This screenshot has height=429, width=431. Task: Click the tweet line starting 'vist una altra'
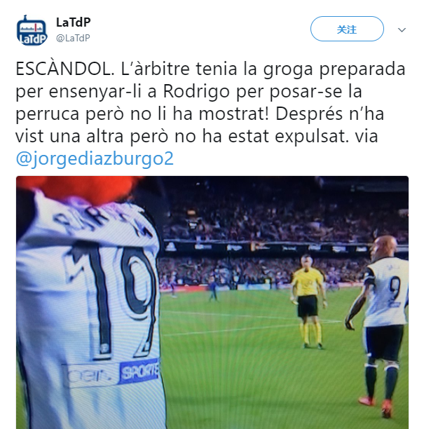[197, 136]
